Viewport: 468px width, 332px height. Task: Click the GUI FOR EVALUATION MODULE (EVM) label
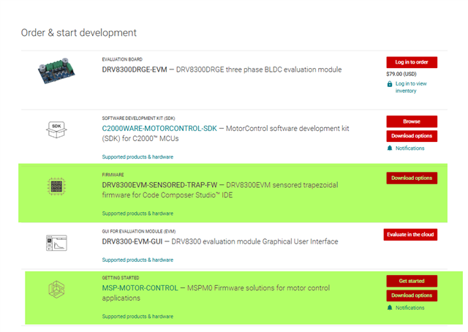click(x=139, y=231)
